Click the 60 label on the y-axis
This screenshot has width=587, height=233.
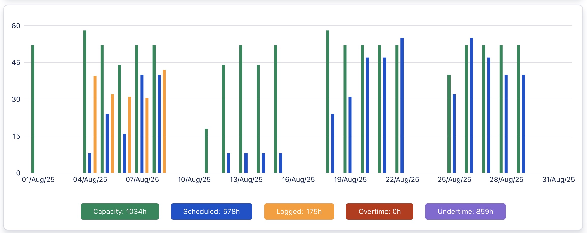pyautogui.click(x=16, y=26)
